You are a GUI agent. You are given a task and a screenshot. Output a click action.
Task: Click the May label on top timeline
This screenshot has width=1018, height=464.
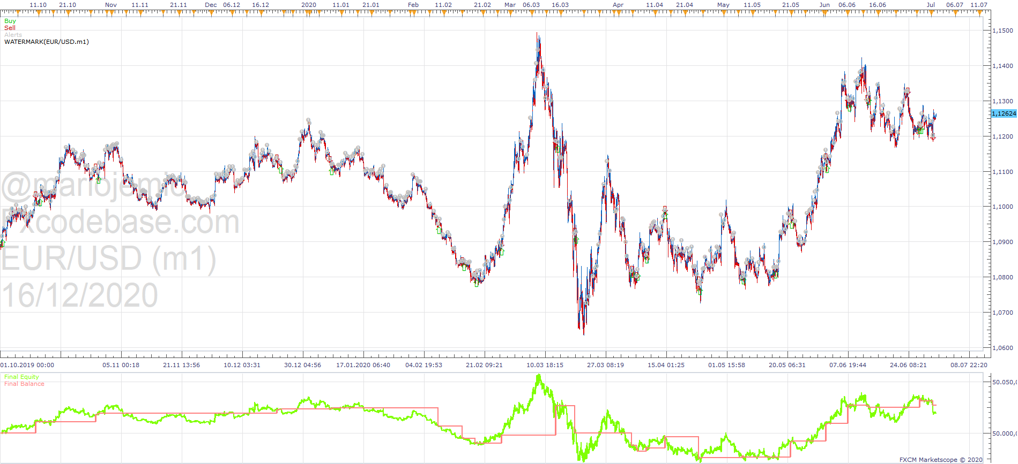click(723, 5)
